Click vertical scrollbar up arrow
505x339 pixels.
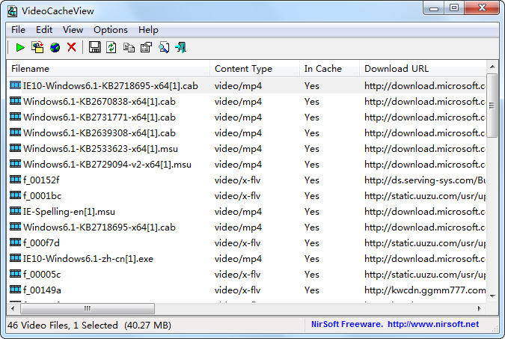[492, 67]
